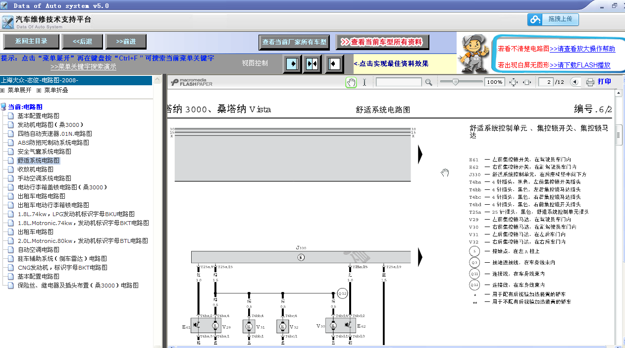This screenshot has height=348, width=625.
Task: Open 安全气囊系统电路图
Action: pos(44,152)
